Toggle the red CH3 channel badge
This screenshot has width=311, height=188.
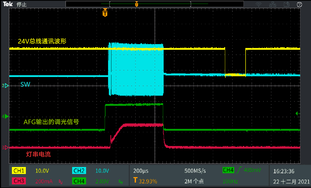19,181
